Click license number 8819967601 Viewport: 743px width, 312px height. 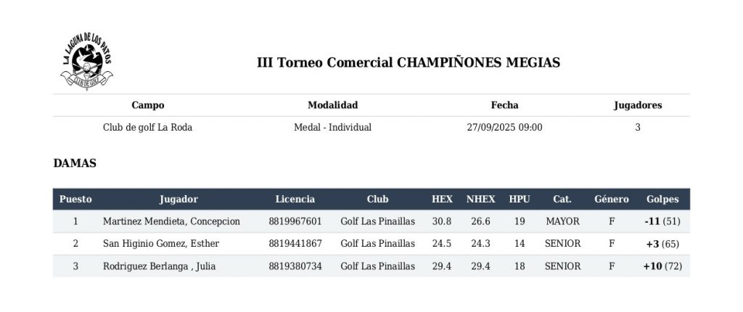(295, 221)
